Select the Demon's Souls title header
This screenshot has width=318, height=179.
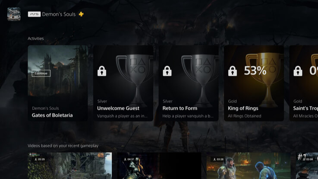(x=59, y=14)
